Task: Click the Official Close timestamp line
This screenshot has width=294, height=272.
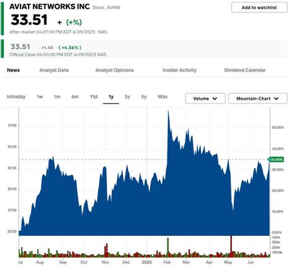Action: click(58, 55)
